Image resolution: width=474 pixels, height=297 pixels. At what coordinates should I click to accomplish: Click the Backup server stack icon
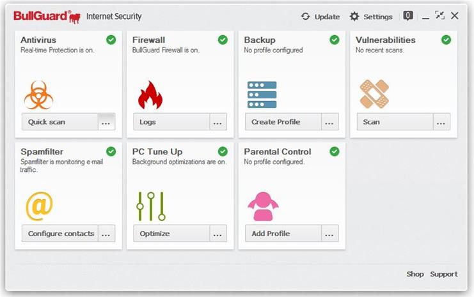(262, 95)
